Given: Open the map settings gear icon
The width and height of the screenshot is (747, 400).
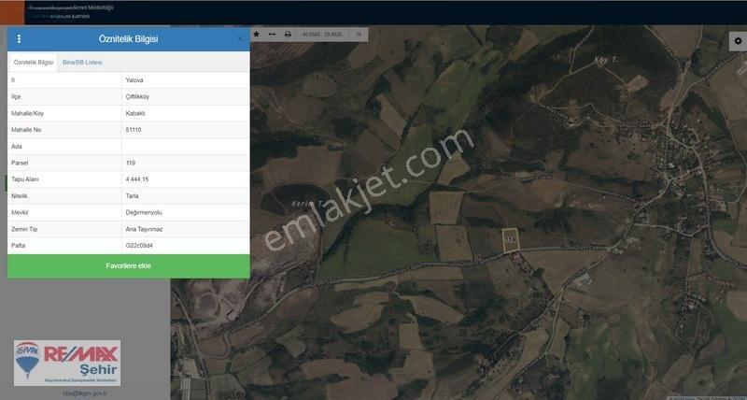Looking at the screenshot, I should (738, 41).
